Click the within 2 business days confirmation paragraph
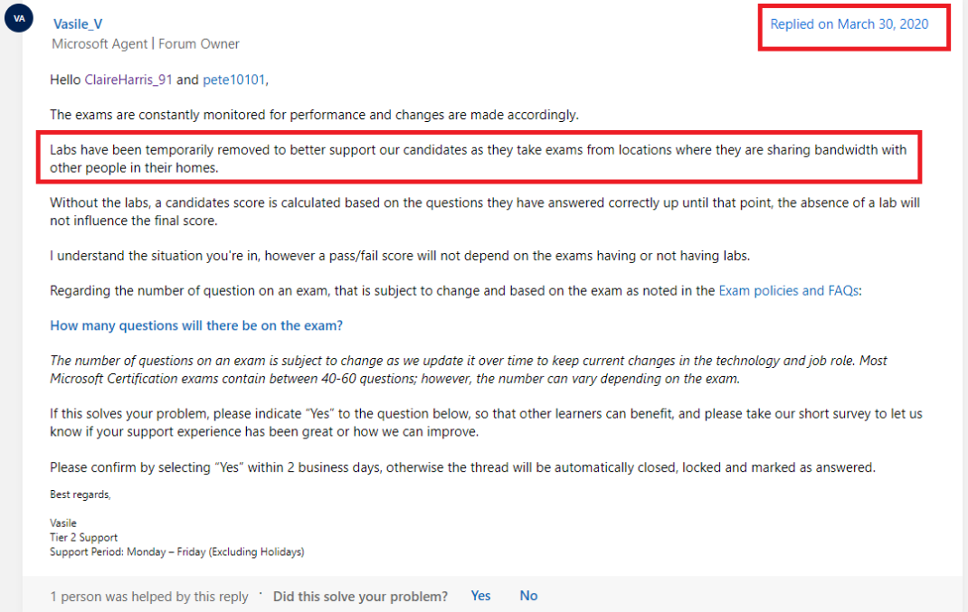 click(x=462, y=467)
